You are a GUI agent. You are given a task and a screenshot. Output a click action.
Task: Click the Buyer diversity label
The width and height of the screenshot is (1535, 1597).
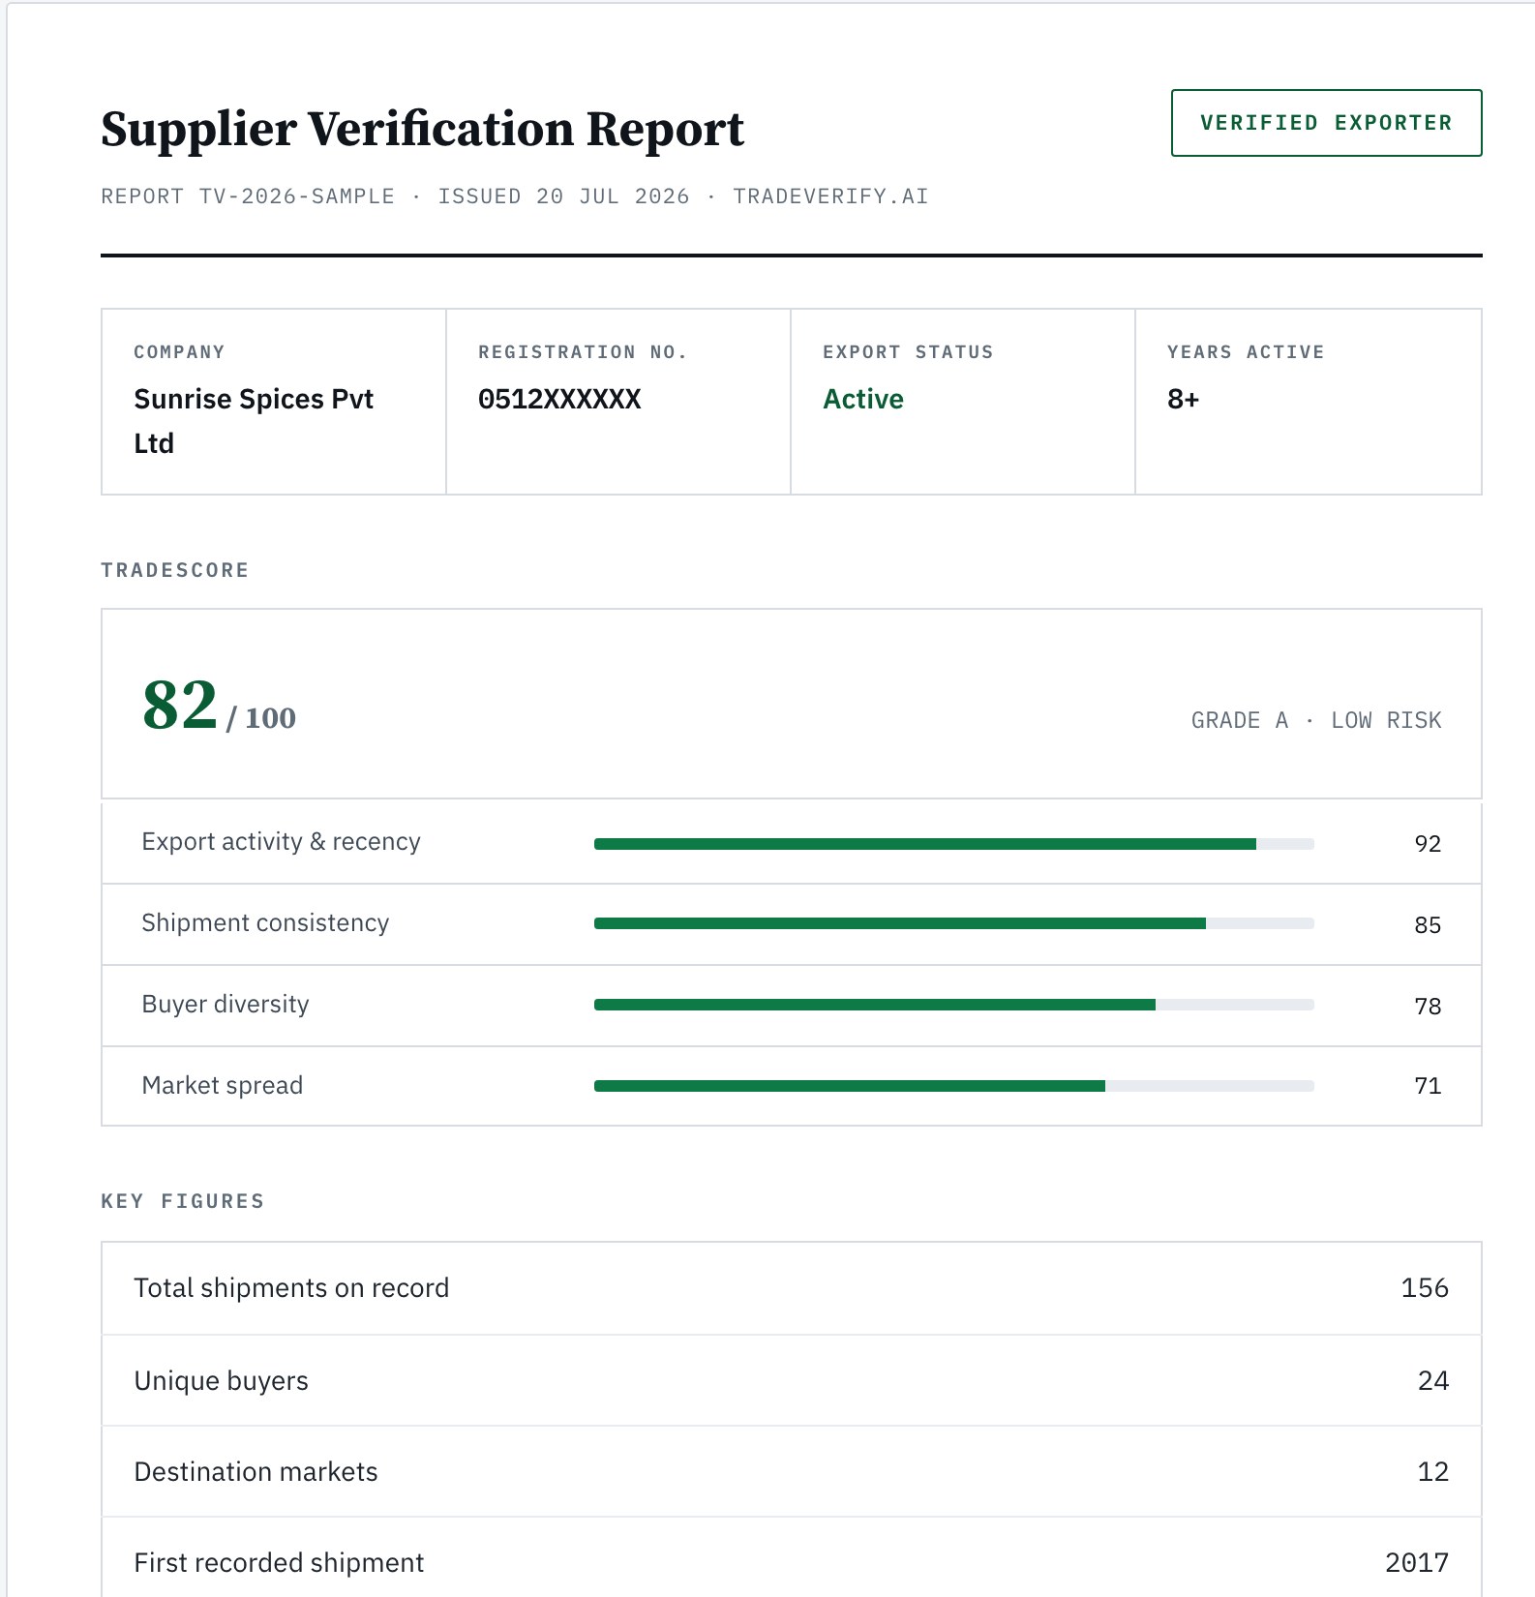click(x=226, y=1005)
